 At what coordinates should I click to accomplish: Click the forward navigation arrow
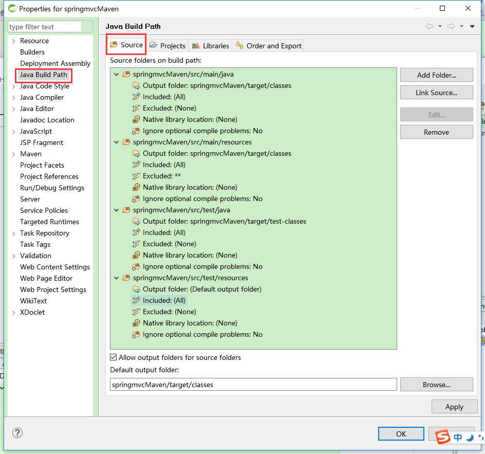451,26
